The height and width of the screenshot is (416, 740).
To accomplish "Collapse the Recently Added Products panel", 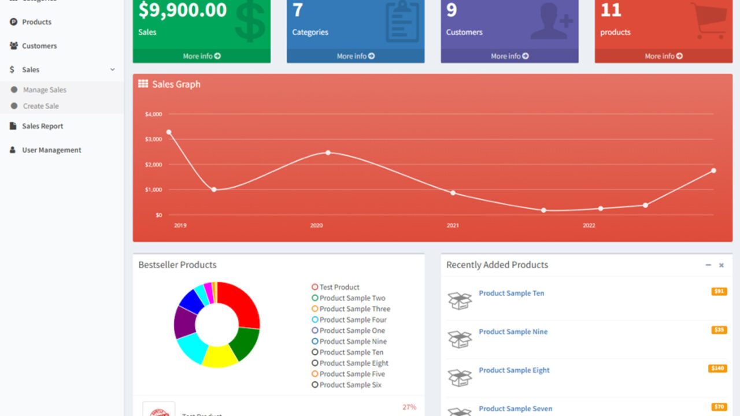I will tap(708, 265).
